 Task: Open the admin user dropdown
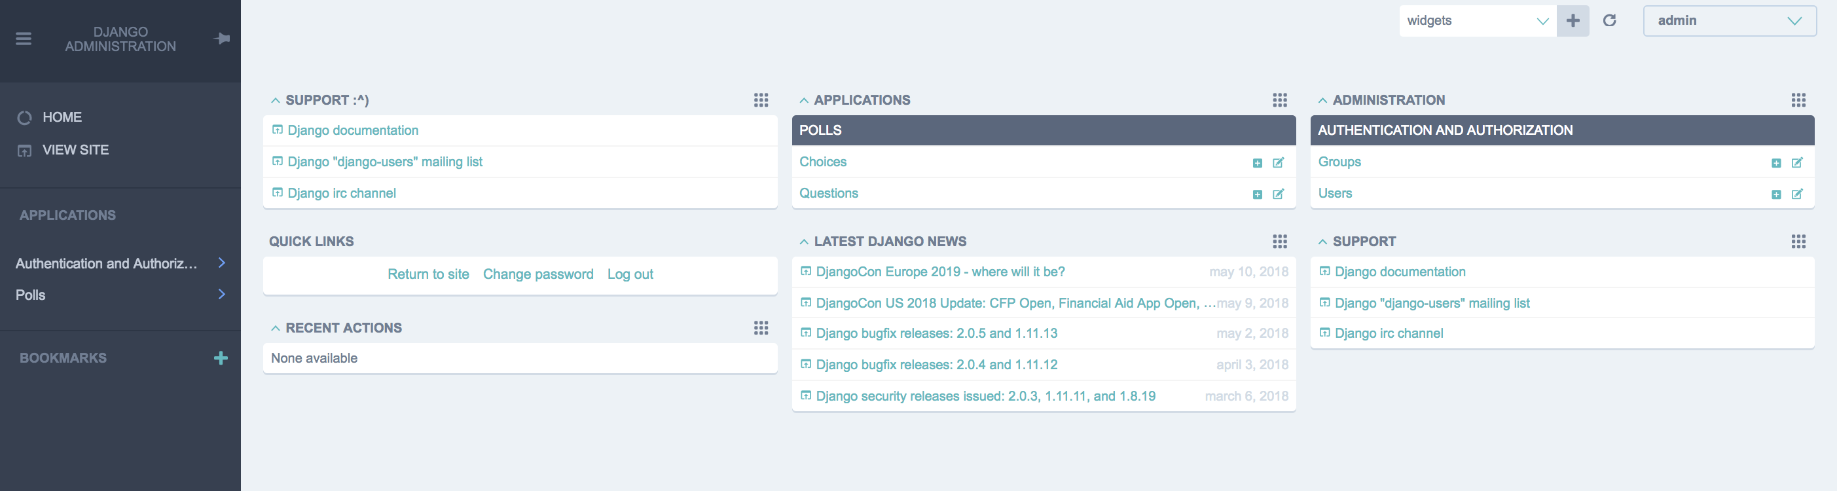coord(1730,21)
